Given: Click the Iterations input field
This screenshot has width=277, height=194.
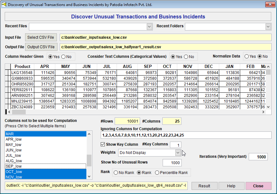Looking at the screenshot, I should pyautogui.click(x=258, y=157).
